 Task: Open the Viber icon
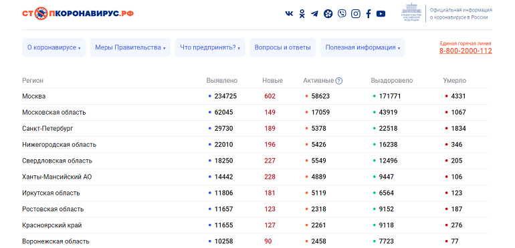coord(342,14)
